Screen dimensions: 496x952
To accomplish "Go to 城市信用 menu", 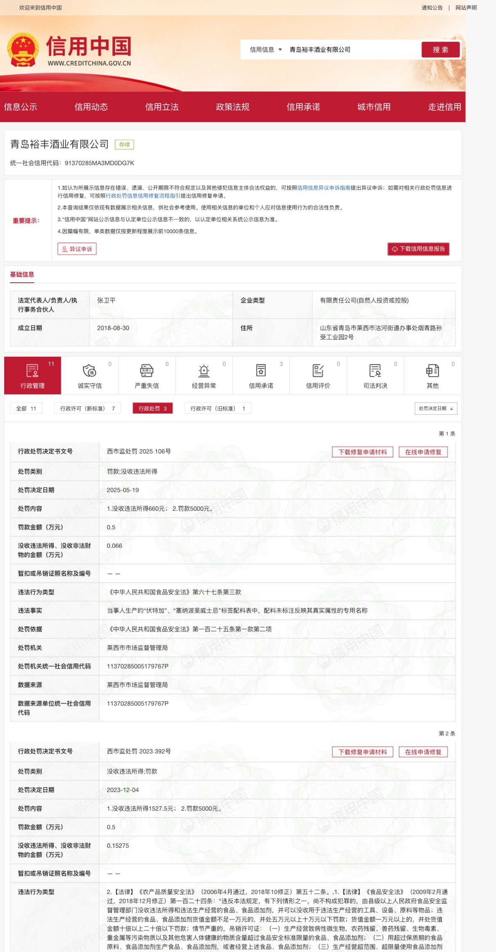I will click(x=374, y=107).
